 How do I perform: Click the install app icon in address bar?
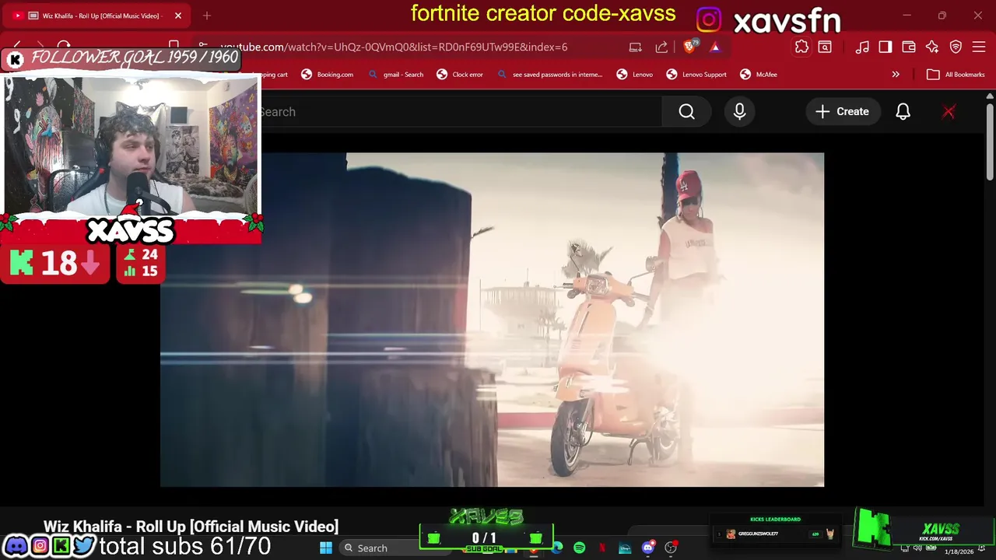tap(636, 47)
